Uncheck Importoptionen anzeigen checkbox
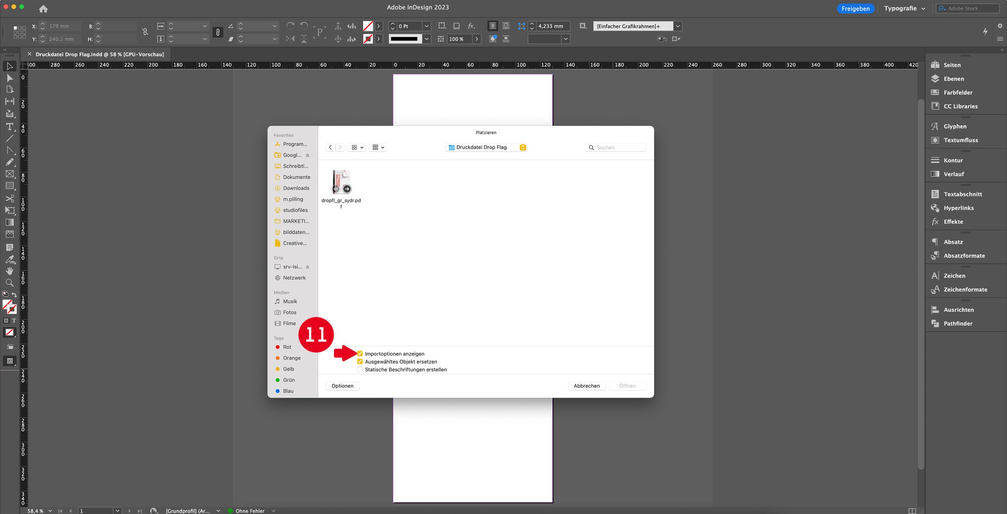The image size is (1007, 514). pos(360,354)
